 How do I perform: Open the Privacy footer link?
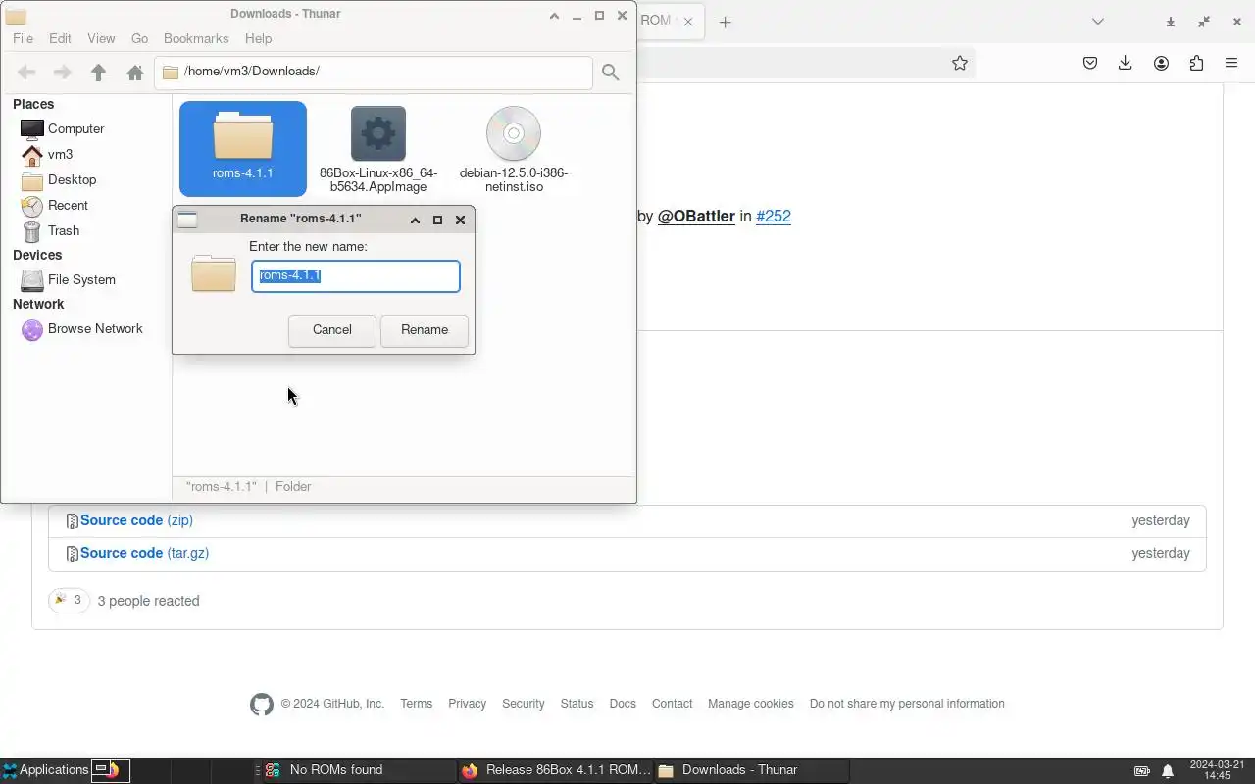tap(467, 704)
